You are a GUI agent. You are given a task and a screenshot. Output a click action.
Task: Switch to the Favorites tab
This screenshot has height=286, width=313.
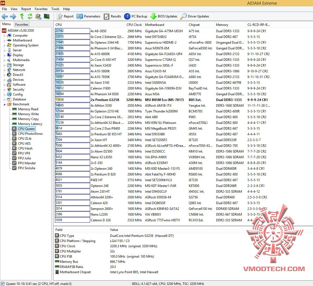click(x=22, y=24)
